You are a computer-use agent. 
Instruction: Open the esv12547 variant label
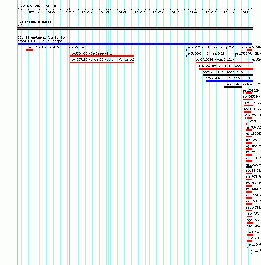(x=254, y=232)
